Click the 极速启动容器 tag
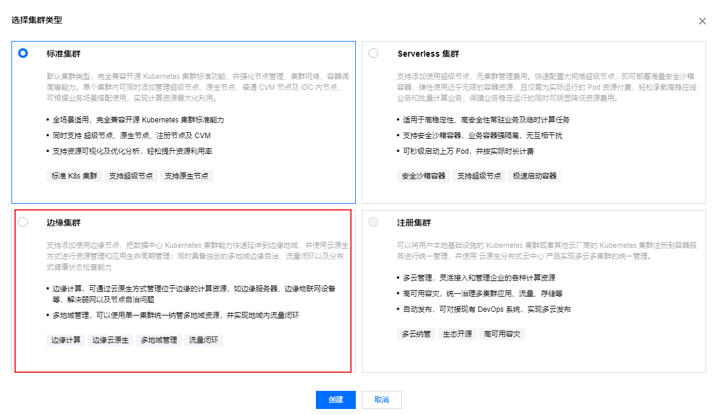714x415 pixels. point(535,176)
